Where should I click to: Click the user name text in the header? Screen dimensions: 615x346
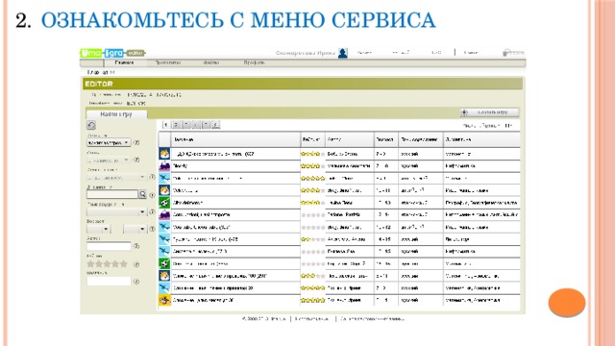click(306, 53)
